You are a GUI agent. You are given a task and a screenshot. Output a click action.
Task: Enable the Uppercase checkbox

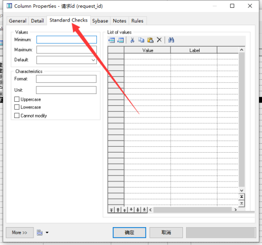point(17,99)
